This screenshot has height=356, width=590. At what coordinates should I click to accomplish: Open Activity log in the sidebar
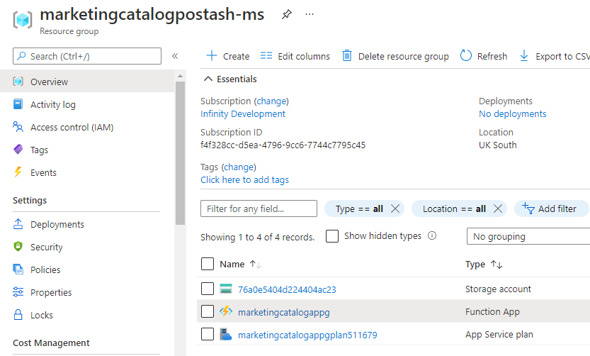click(52, 104)
